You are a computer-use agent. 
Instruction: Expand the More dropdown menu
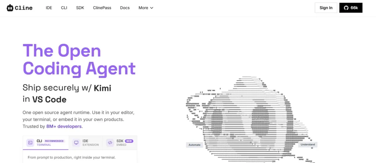(x=146, y=8)
